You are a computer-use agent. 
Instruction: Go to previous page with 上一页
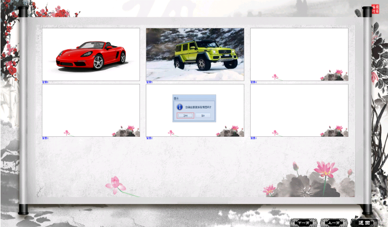coord(333,222)
